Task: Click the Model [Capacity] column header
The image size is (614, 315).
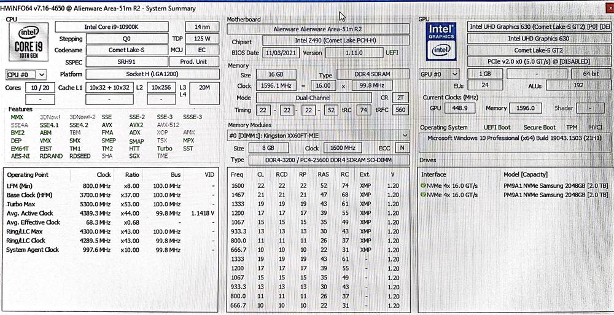Action: [525, 174]
